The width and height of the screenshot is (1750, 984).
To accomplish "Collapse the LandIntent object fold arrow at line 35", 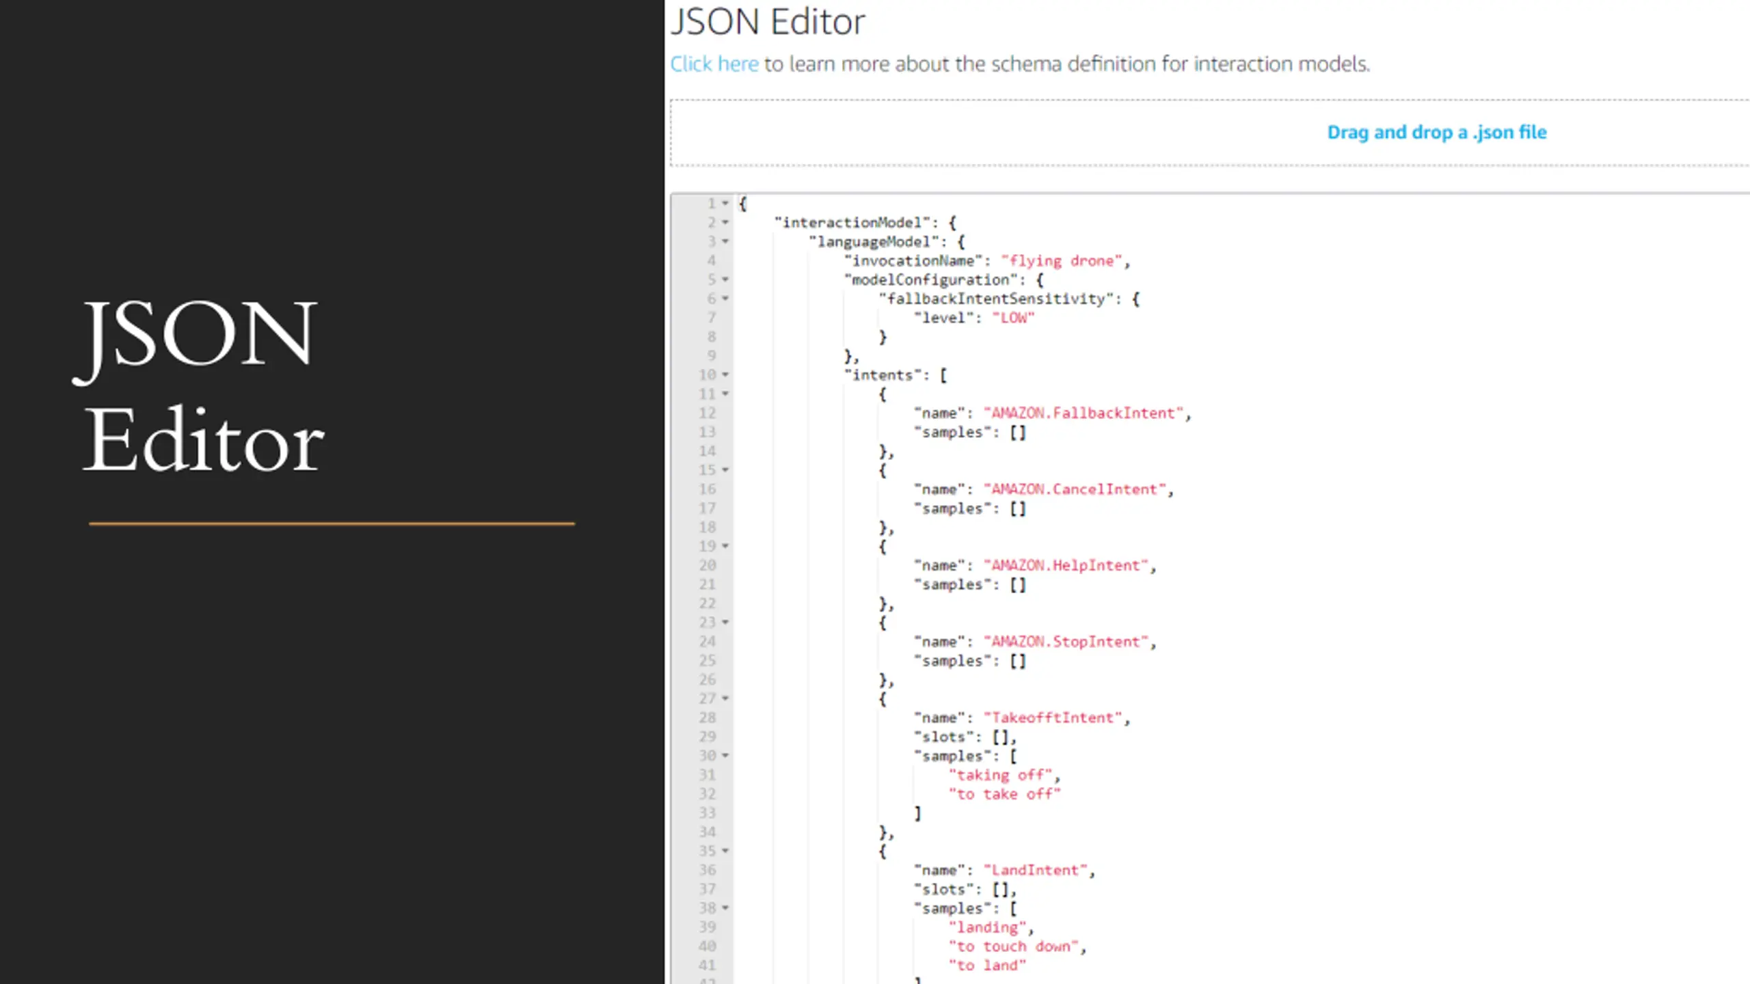I will pyautogui.click(x=725, y=851).
